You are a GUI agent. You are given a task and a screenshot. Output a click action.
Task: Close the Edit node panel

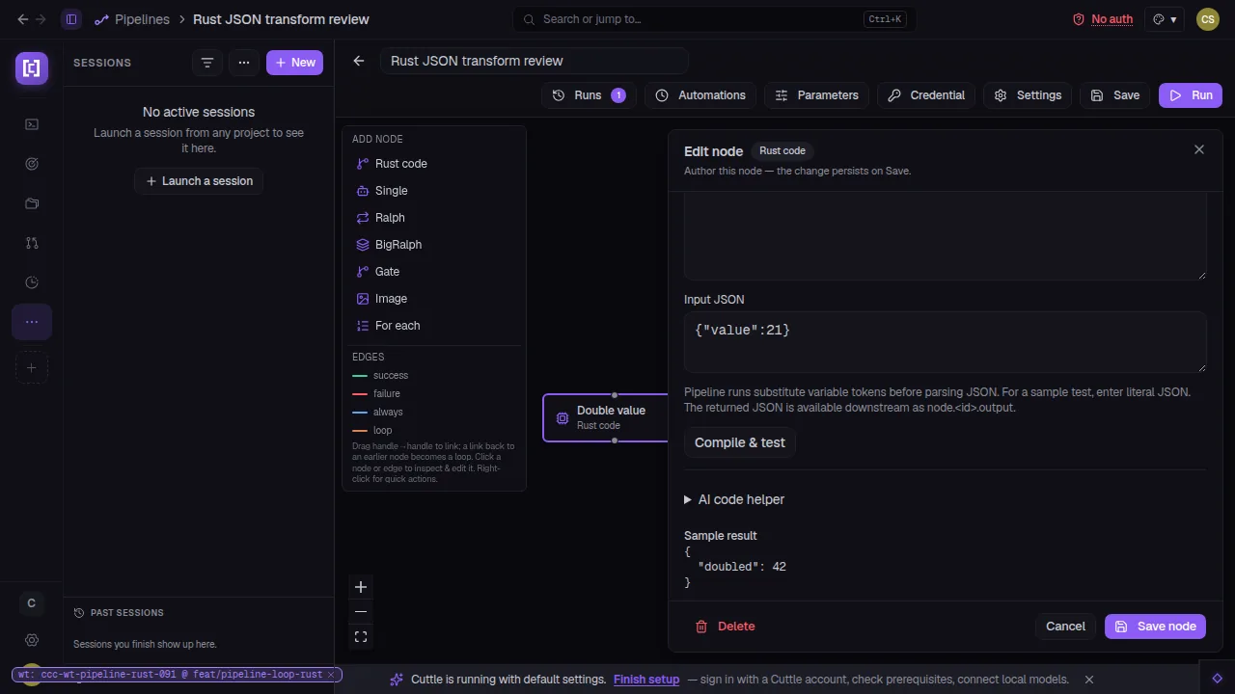(x=1199, y=149)
